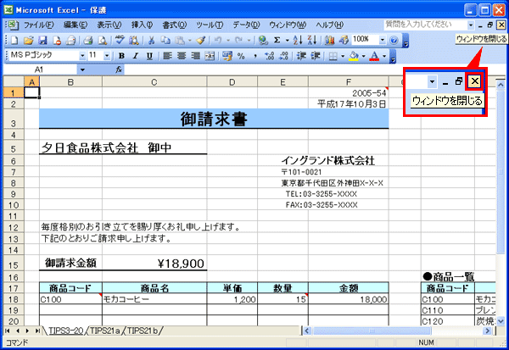Click the first-sheet tab scroll button
This screenshot has height=350, width=509.
[7, 331]
